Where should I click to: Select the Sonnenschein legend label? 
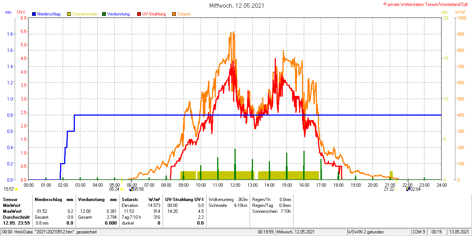tap(85, 14)
